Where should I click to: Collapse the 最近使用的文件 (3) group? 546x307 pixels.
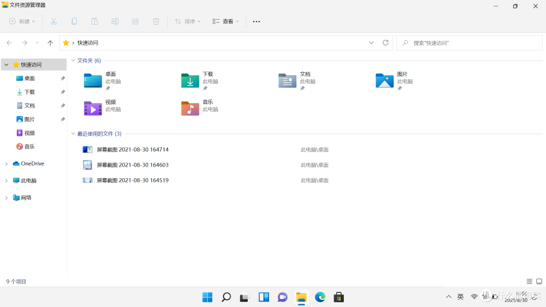(73, 133)
